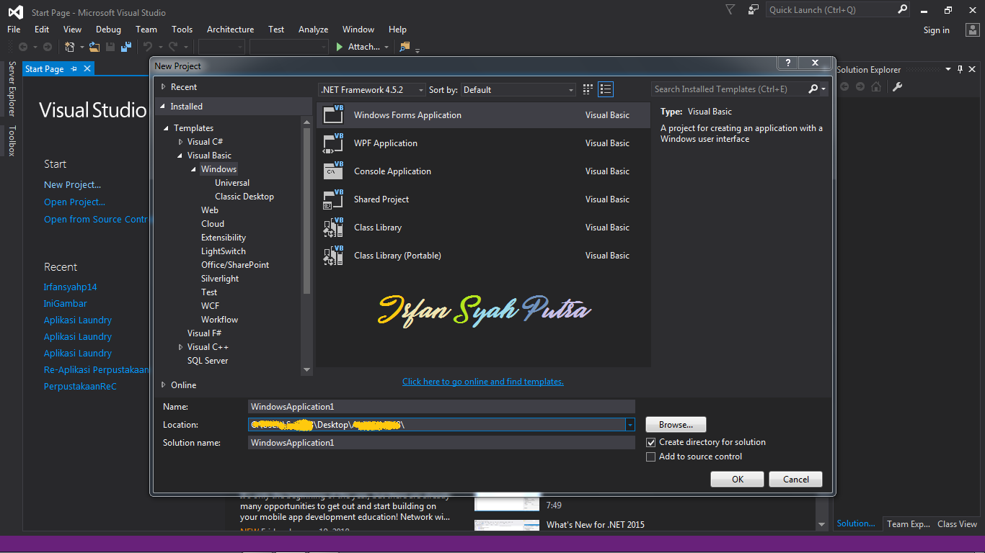Expand the Recent templates section
Viewport: 985px width, 553px height.
164,87
